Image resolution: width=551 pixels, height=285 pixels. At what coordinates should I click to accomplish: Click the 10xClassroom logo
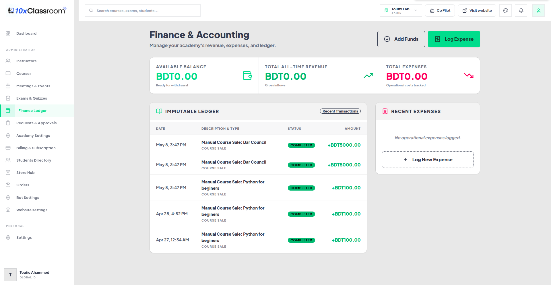(x=37, y=11)
